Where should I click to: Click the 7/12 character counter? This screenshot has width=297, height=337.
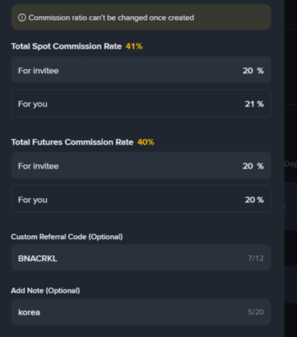pos(256,258)
